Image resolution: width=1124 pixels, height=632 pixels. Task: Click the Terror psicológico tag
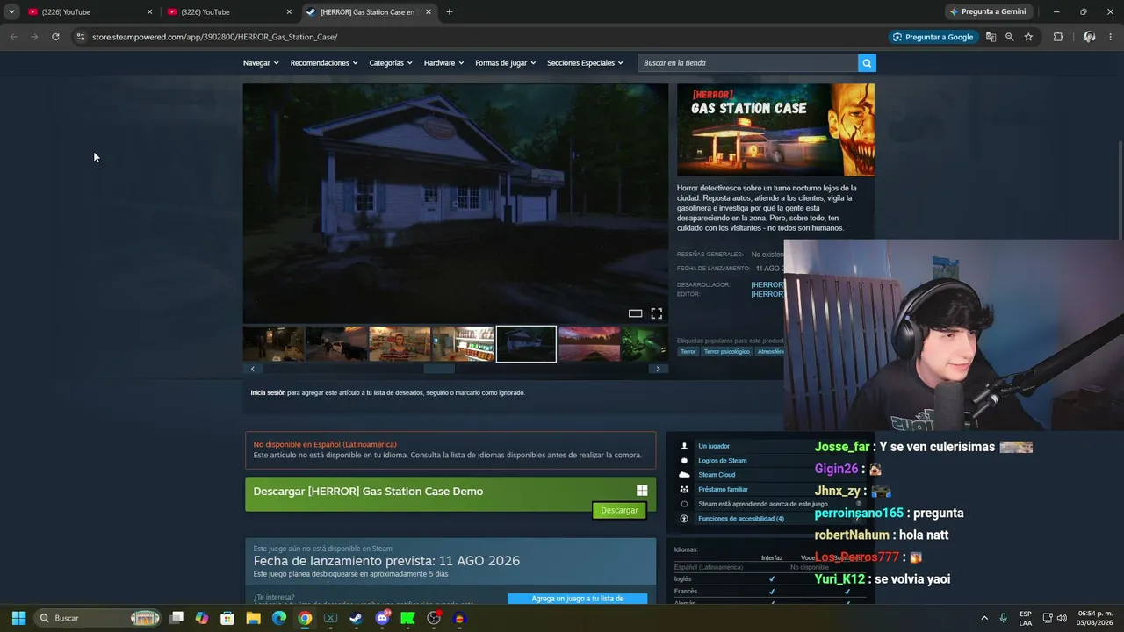coord(727,352)
